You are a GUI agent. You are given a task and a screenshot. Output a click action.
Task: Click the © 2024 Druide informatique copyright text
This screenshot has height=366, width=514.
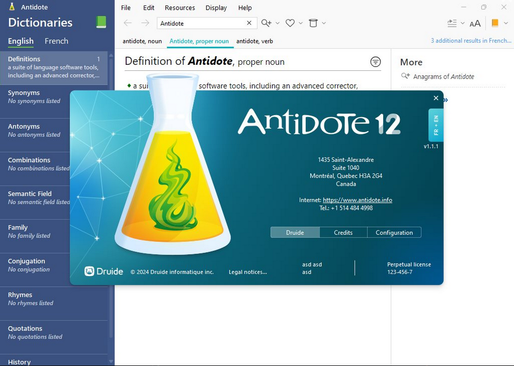click(x=172, y=272)
